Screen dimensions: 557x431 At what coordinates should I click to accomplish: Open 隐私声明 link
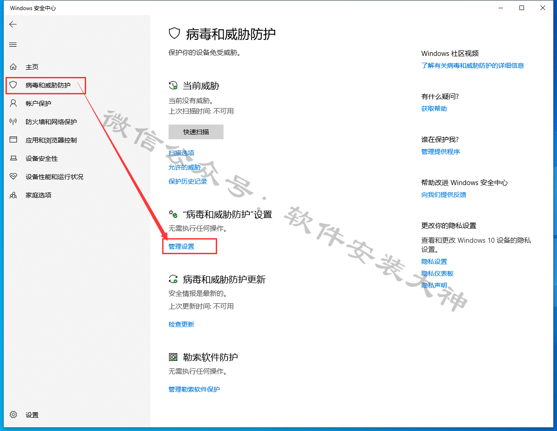pos(434,285)
